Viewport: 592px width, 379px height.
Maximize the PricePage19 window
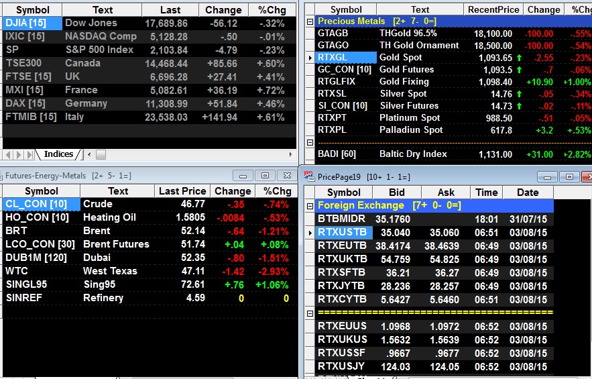(x=570, y=177)
